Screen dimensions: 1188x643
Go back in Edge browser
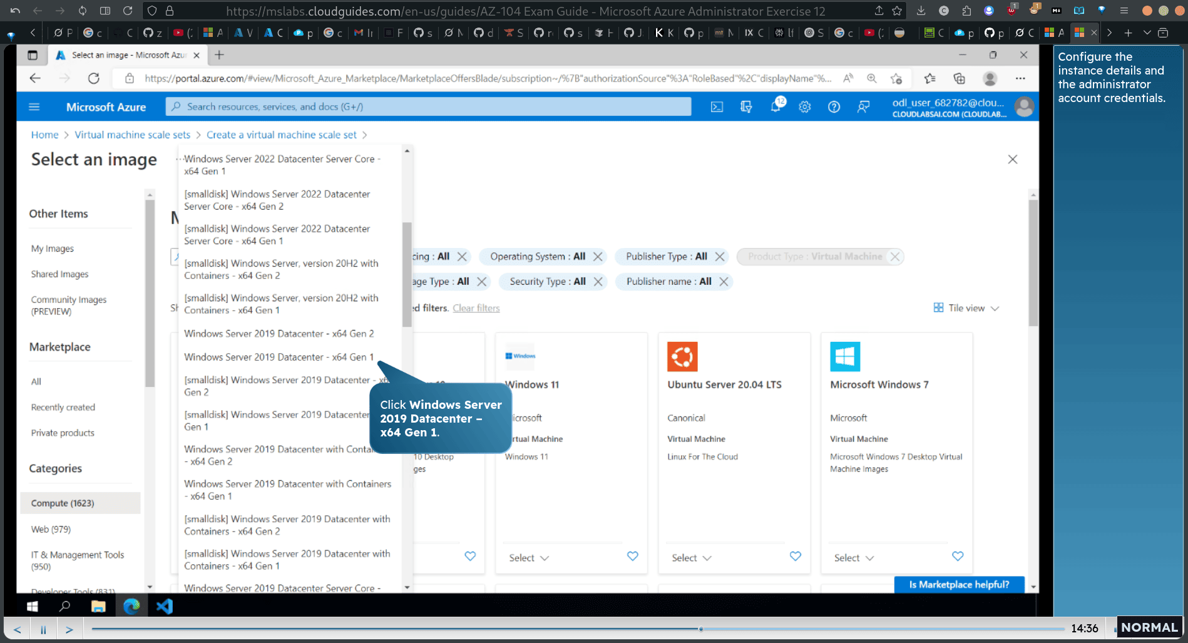35,78
